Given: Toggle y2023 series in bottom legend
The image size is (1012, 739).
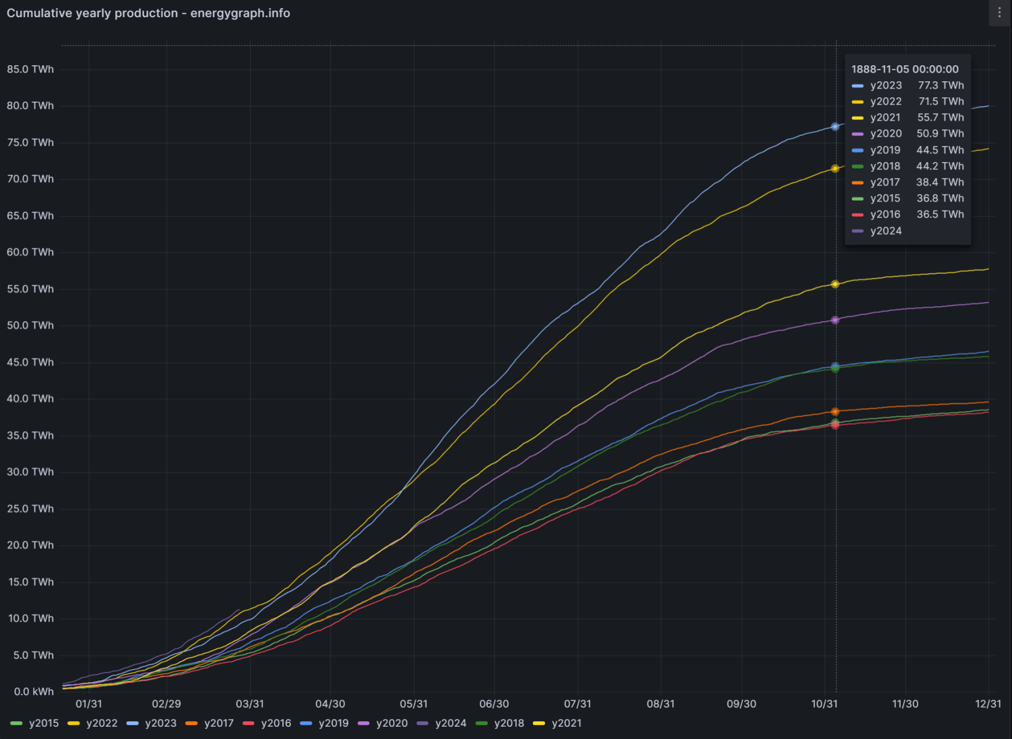Looking at the screenshot, I should coord(160,723).
